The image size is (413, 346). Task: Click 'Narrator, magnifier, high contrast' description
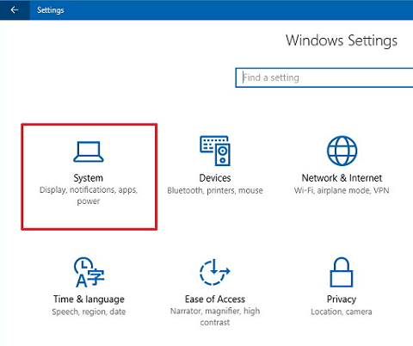(215, 317)
